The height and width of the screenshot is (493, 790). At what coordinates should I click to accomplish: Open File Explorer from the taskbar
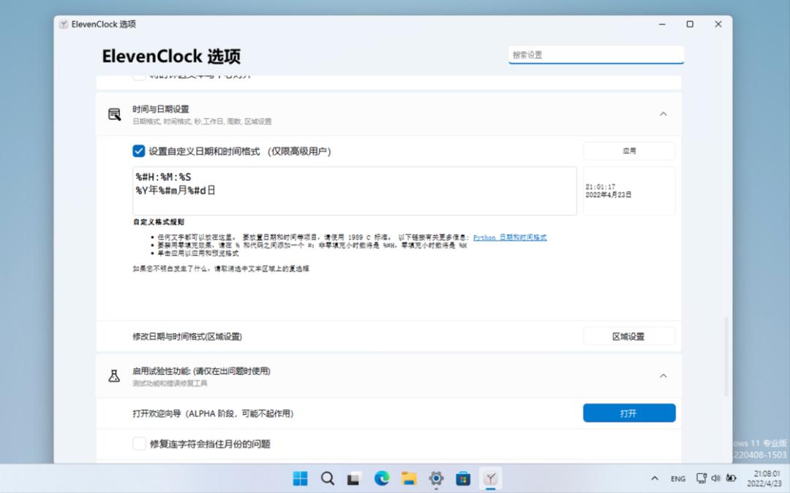click(x=409, y=478)
